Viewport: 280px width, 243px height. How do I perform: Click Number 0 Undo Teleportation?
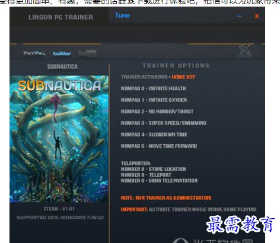(159, 180)
